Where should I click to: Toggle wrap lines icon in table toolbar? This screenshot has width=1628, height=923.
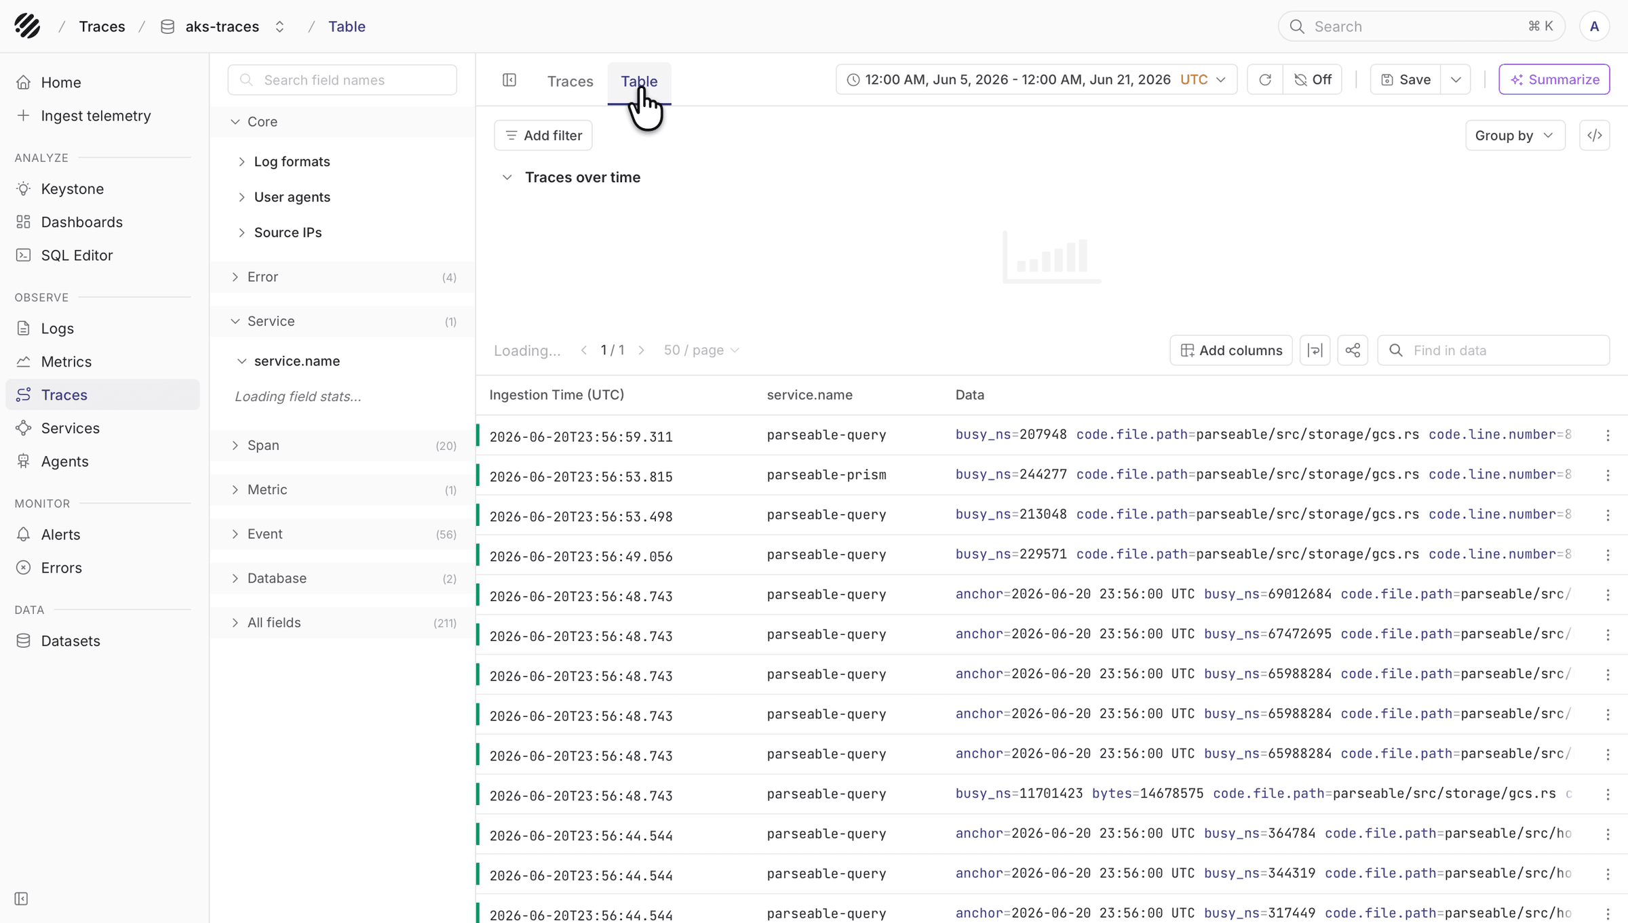click(1315, 350)
